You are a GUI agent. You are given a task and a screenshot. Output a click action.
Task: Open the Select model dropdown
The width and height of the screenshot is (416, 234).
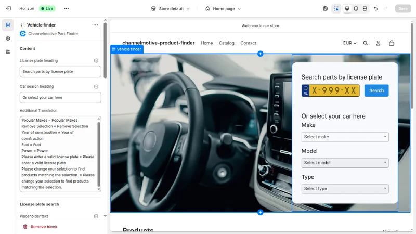click(345, 163)
